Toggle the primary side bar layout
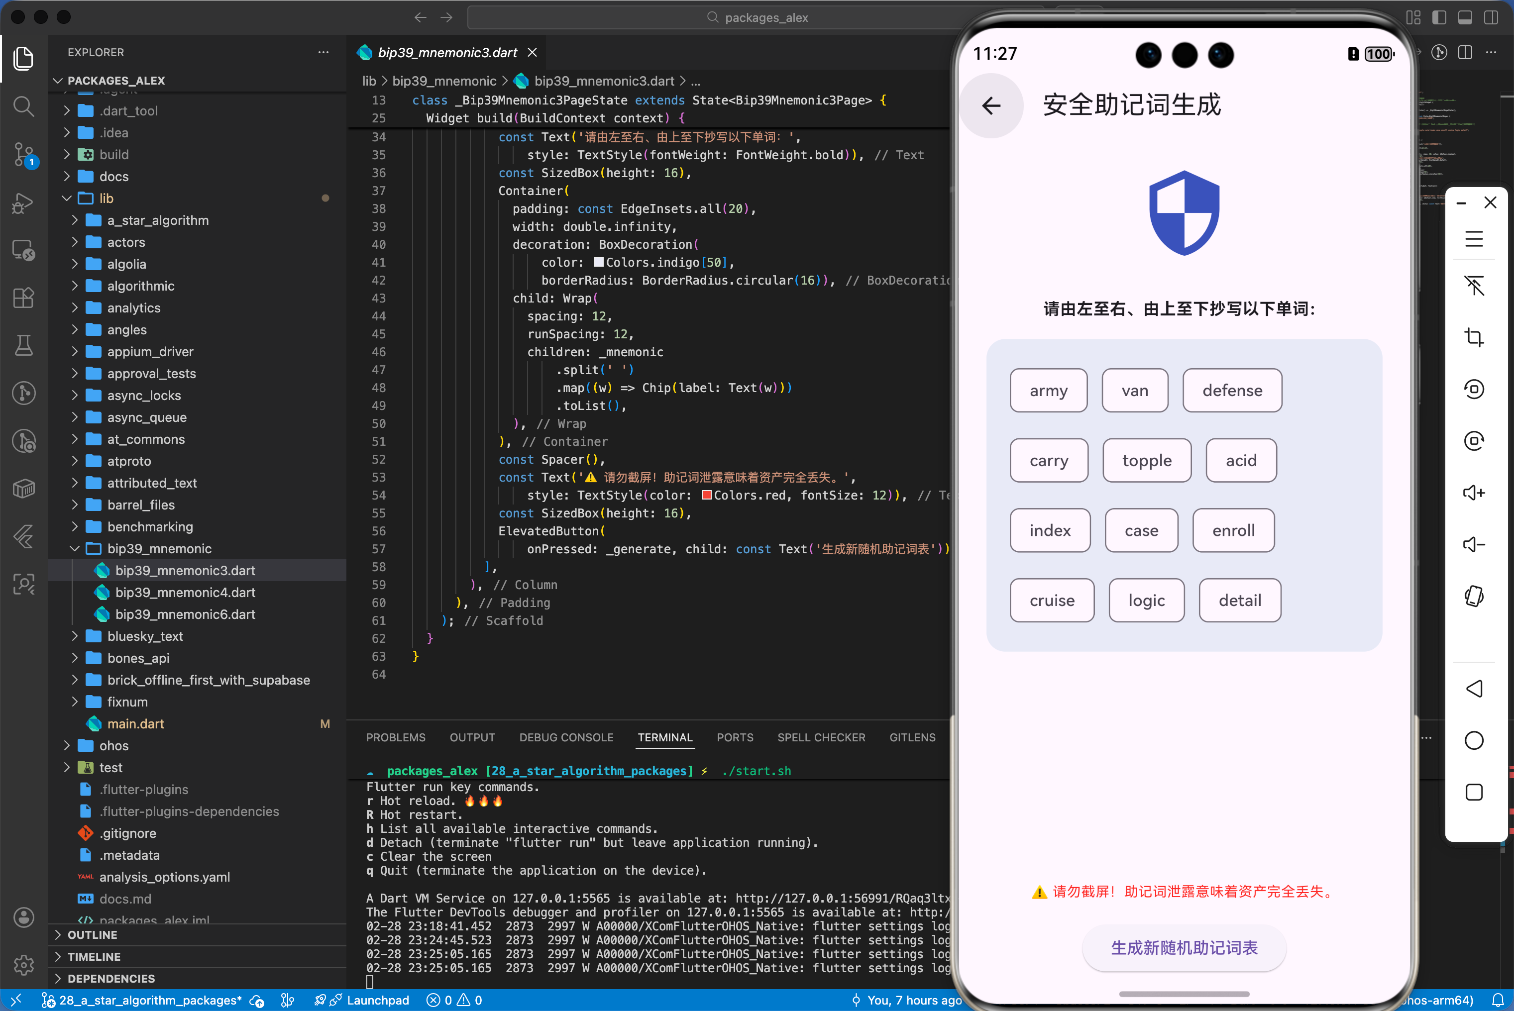The height and width of the screenshot is (1011, 1514). (x=1439, y=17)
